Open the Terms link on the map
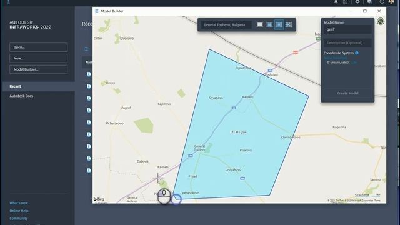This screenshot has height=225, width=400. 377,201
